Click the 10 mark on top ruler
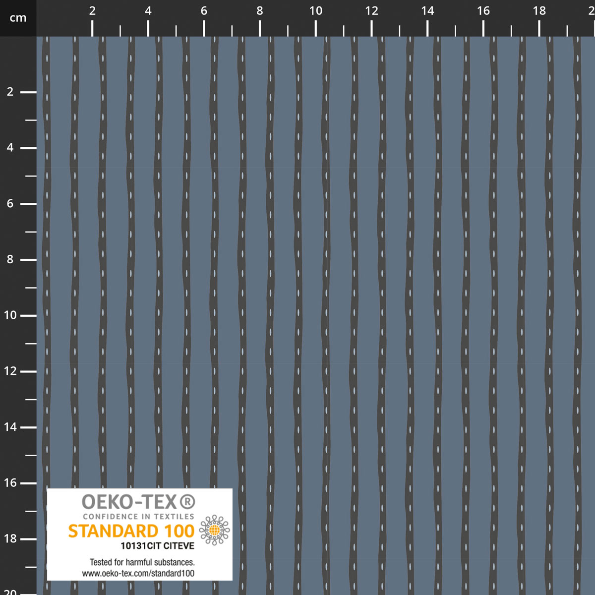This screenshot has width=595, height=595. click(x=316, y=11)
